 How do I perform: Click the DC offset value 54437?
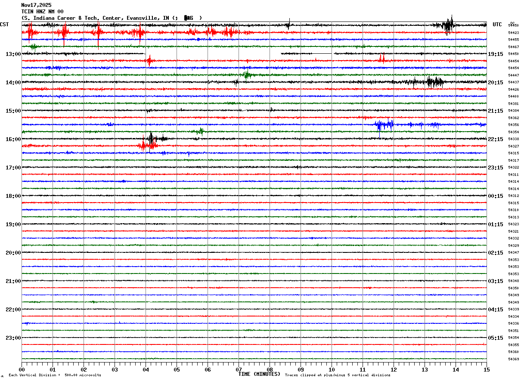coord(513,82)
